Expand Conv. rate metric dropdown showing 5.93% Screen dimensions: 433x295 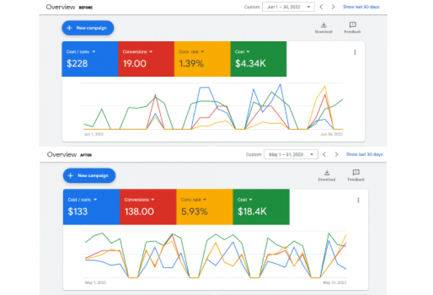tap(193, 199)
